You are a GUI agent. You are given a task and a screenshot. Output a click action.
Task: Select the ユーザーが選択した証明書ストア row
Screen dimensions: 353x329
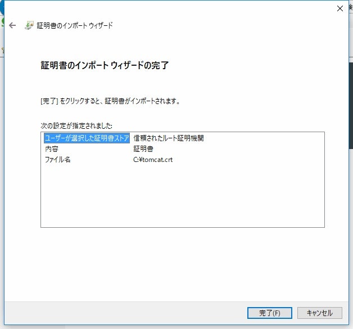pyautogui.click(x=87, y=138)
